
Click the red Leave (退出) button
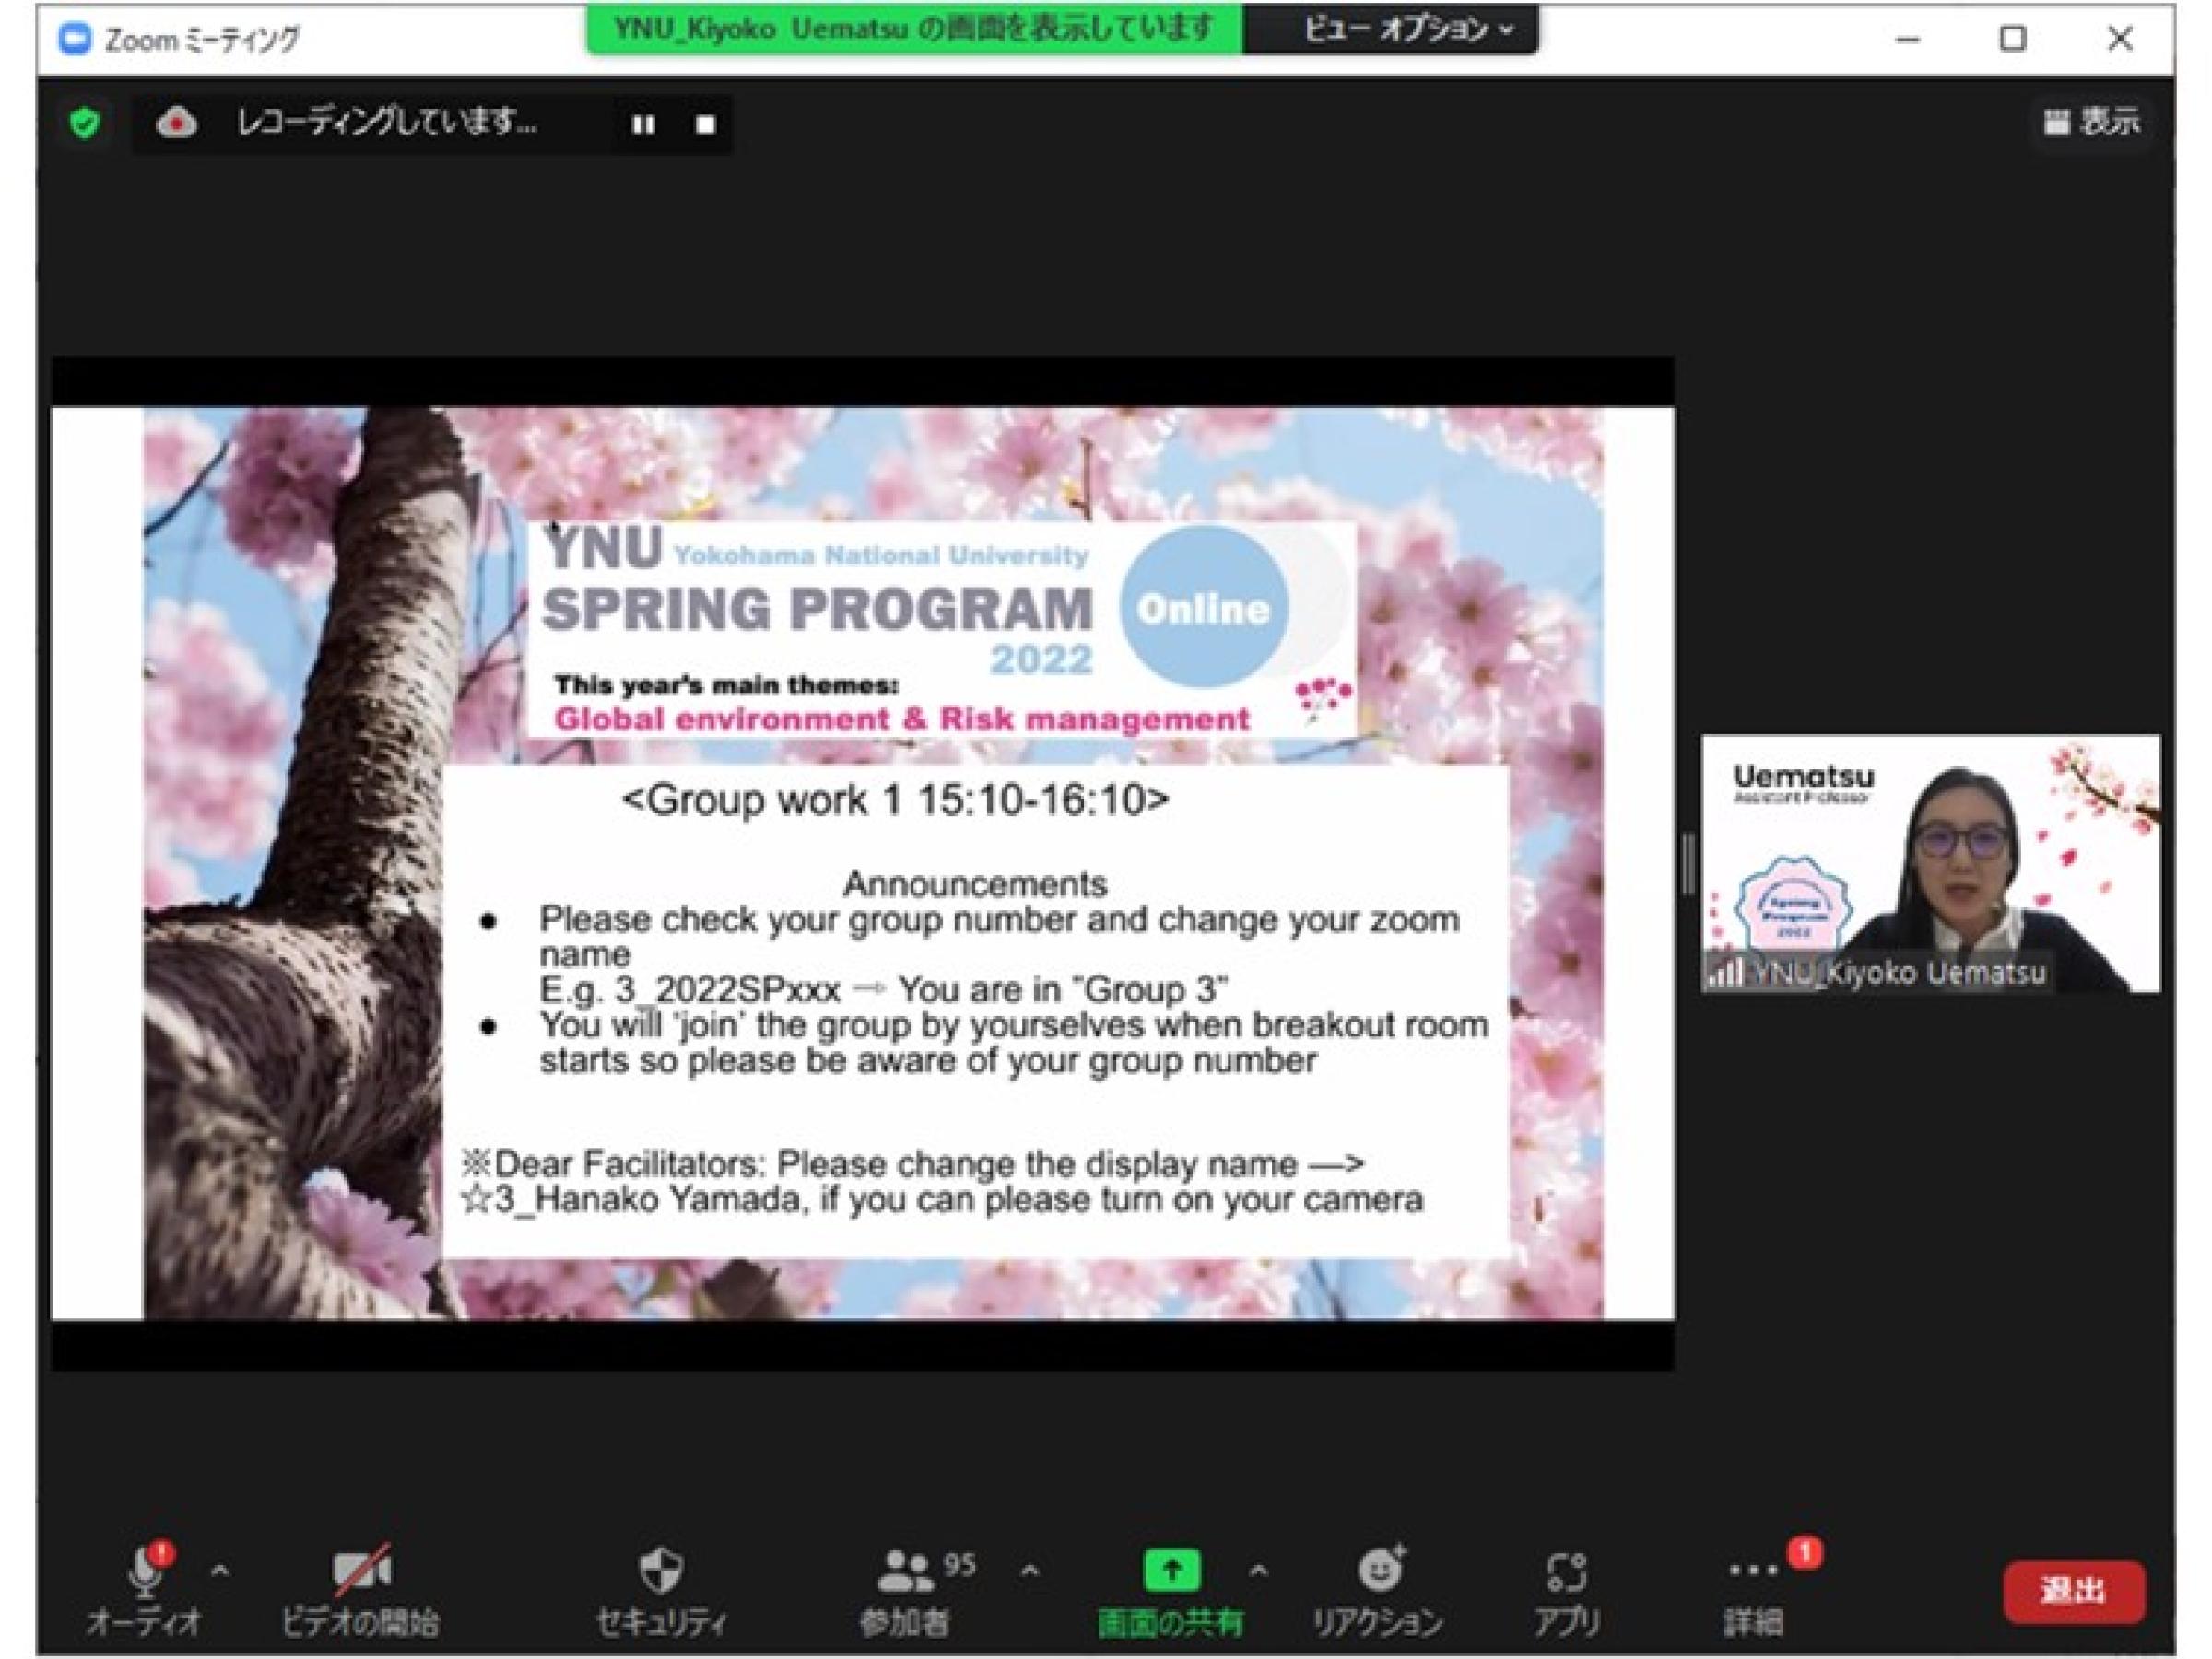click(x=2074, y=1591)
